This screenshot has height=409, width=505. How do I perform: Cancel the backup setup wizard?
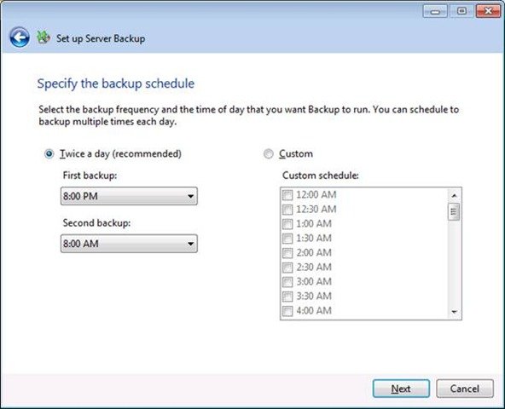tap(465, 389)
